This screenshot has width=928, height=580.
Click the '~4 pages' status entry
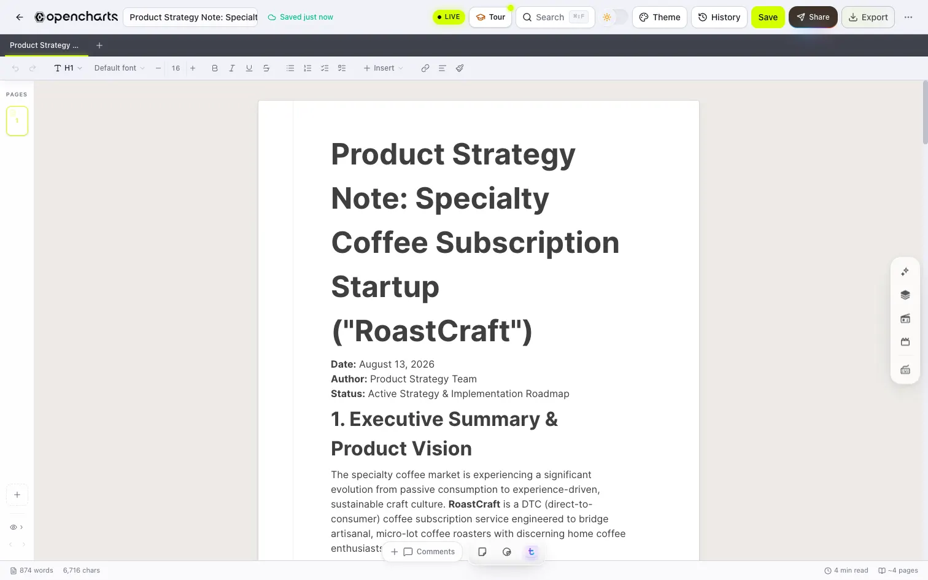(x=898, y=570)
